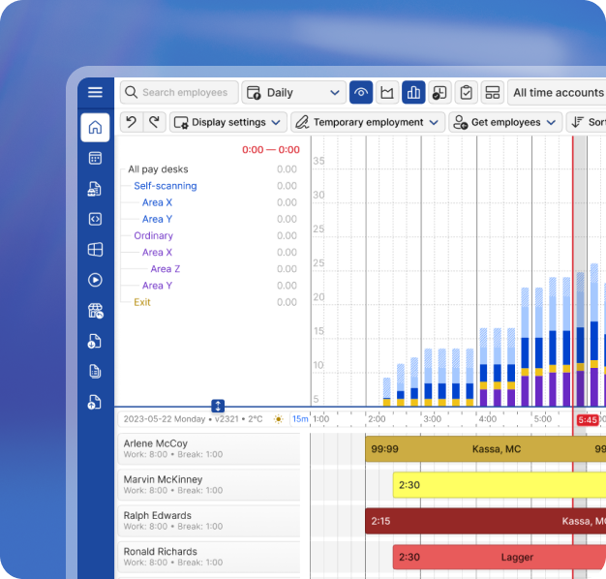The image size is (606, 579).
Task: Open the clipboard checklist view
Action: [x=467, y=93]
